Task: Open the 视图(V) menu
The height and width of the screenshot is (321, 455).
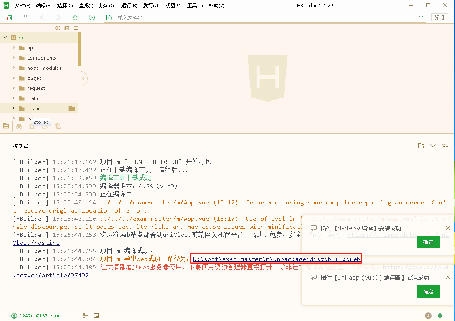Action: tap(173, 6)
